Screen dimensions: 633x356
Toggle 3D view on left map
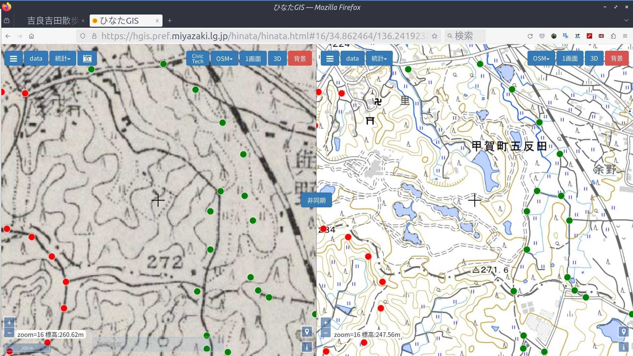[277, 59]
